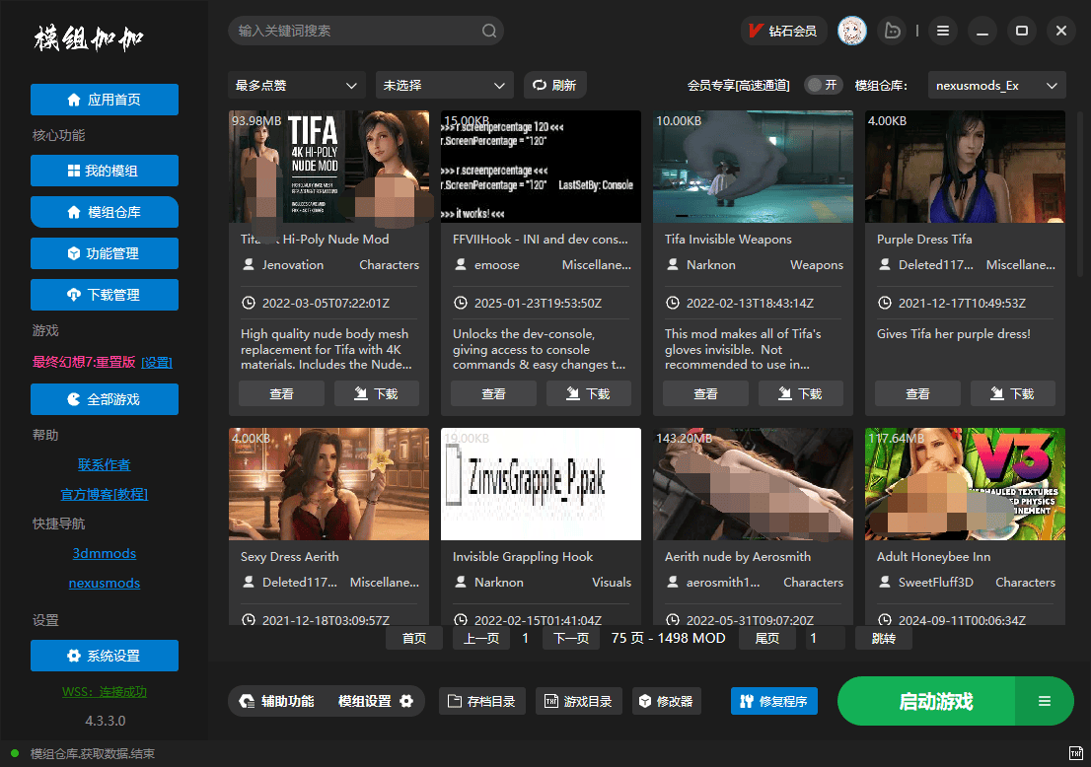Screen dimensions: 1091x767
Task: Click the keyword search input field
Action: coord(355,31)
